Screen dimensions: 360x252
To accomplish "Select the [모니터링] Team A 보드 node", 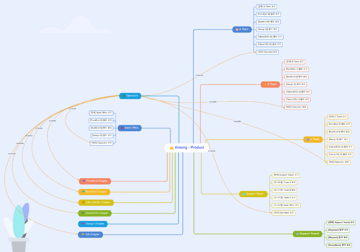I will tap(285, 183).
